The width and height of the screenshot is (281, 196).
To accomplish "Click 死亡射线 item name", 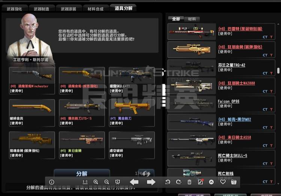I will 226,174.
